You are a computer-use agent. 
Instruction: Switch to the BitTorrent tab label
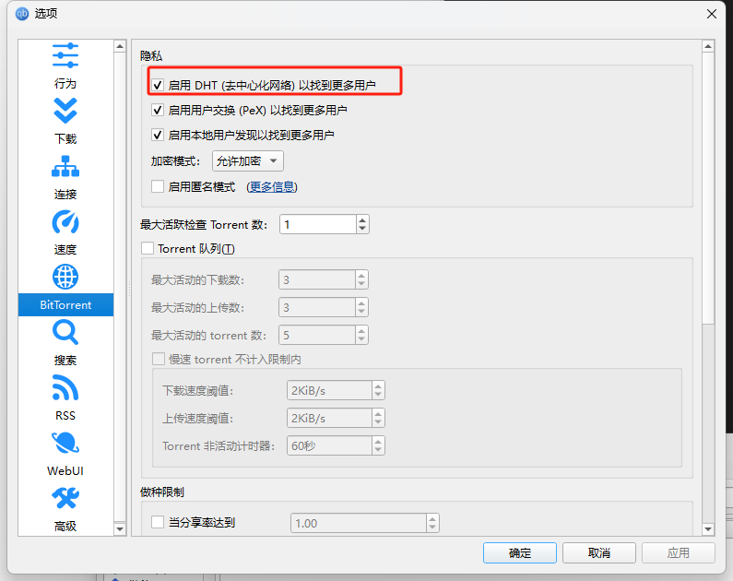(65, 304)
